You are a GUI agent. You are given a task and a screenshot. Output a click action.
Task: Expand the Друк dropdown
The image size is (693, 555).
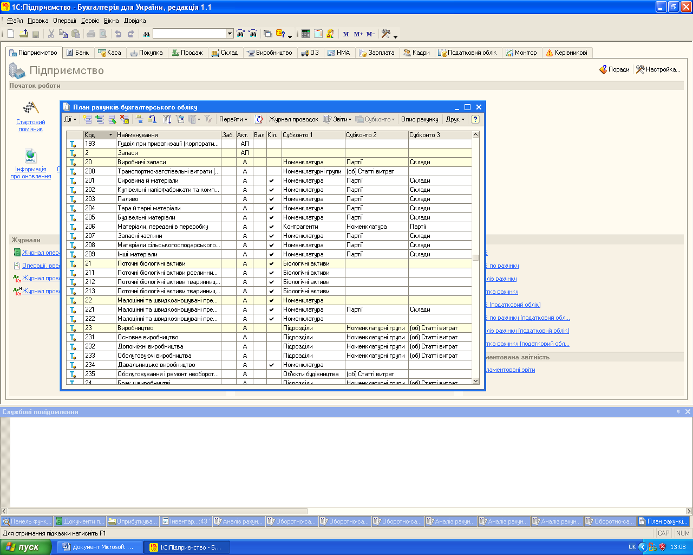pyautogui.click(x=455, y=119)
